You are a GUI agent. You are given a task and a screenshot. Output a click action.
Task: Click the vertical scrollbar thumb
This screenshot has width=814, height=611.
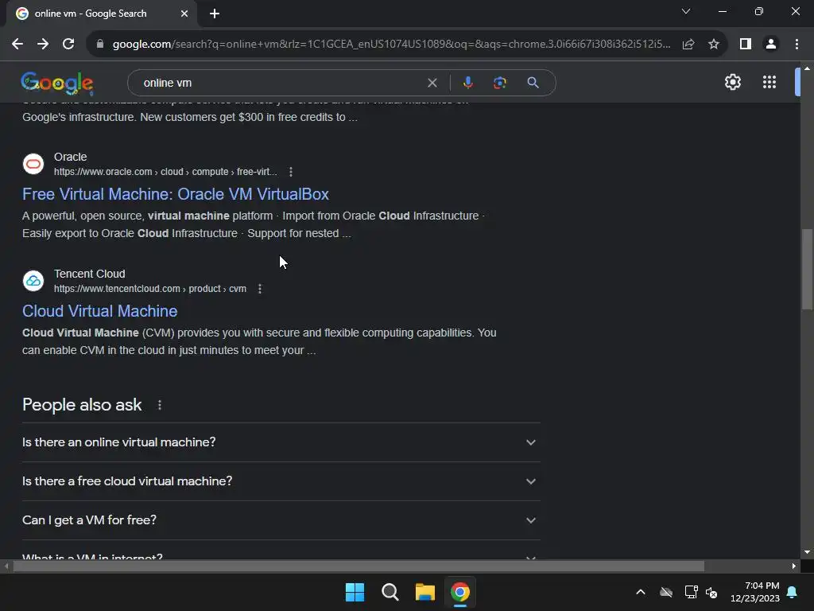[807, 269]
